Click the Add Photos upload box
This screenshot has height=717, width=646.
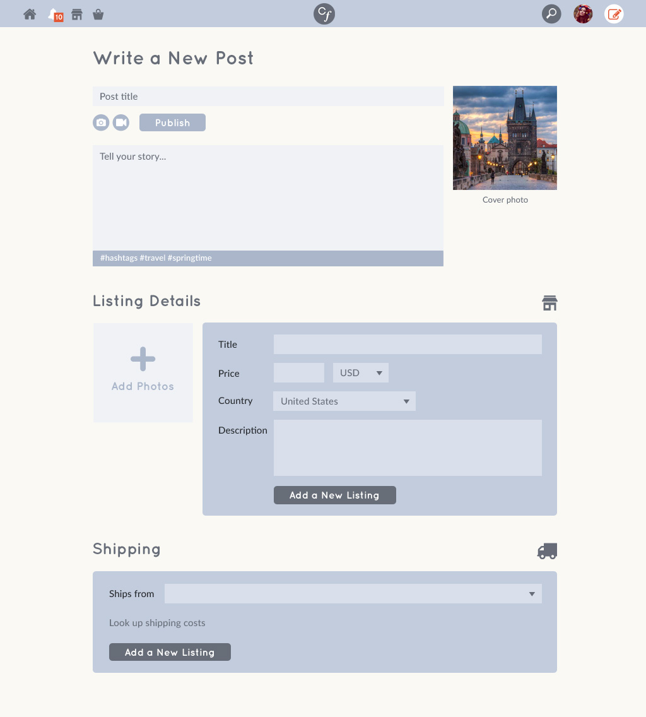coord(143,372)
